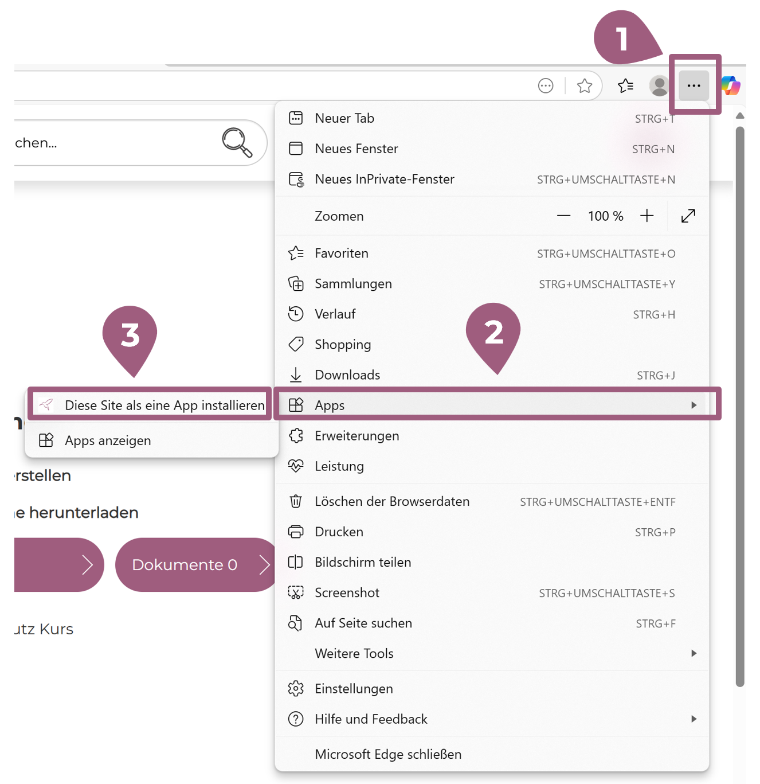Image resolution: width=760 pixels, height=784 pixels.
Task: Click the profile avatar icon
Action: 659,85
